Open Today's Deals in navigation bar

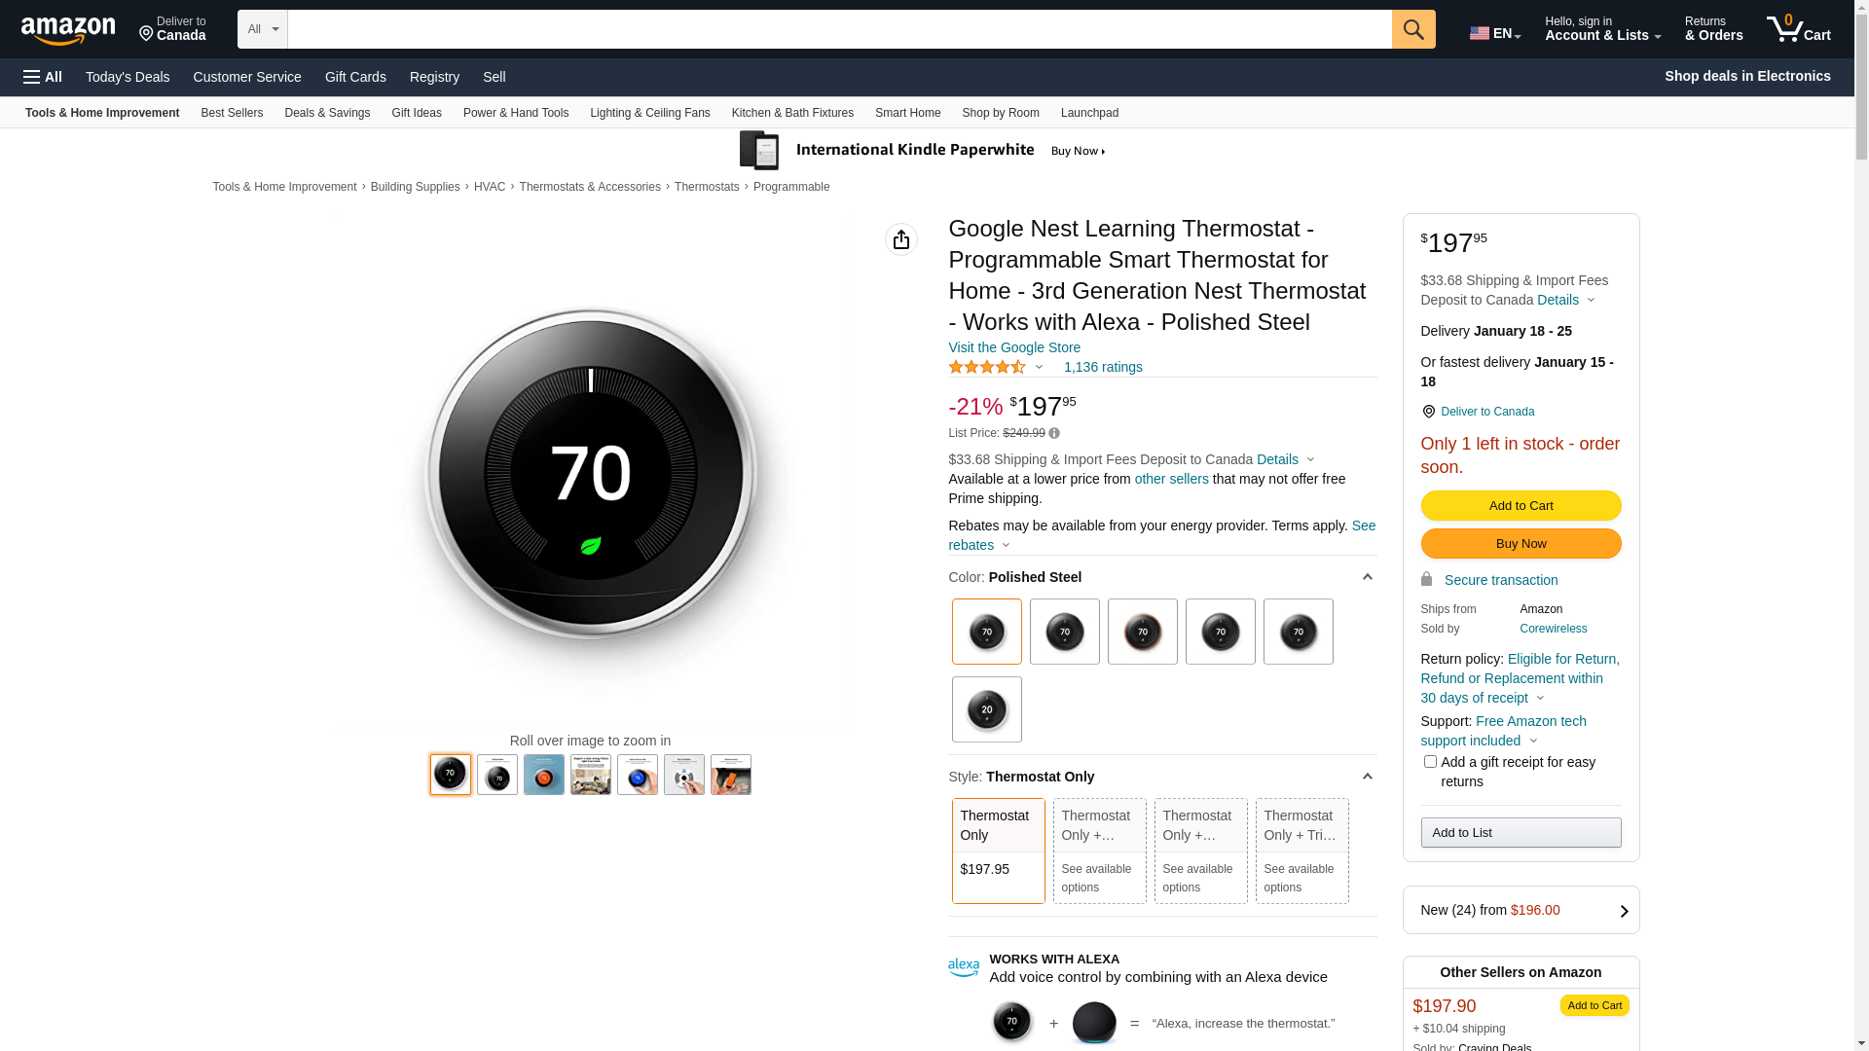[128, 77]
